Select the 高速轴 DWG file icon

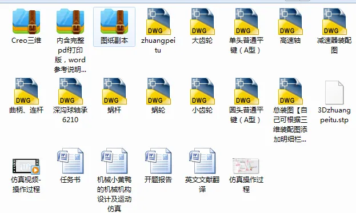[290, 22]
